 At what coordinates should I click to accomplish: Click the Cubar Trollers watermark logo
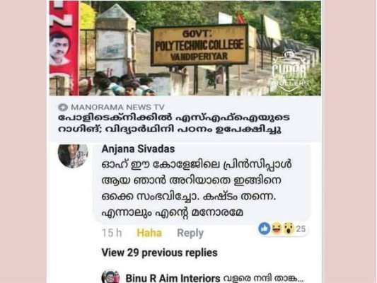coord(290,72)
